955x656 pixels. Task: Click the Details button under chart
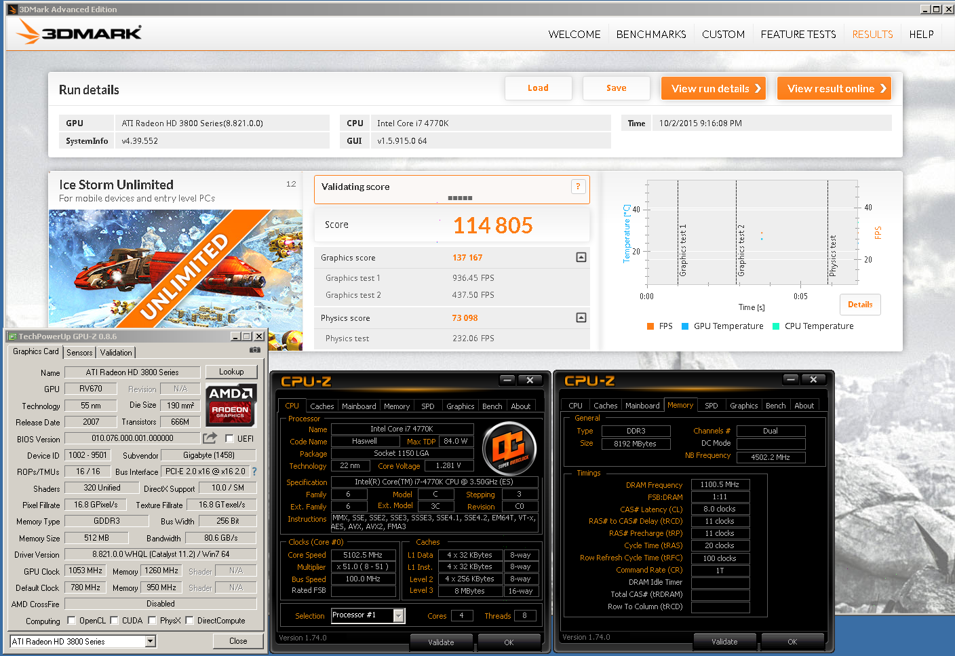point(860,305)
